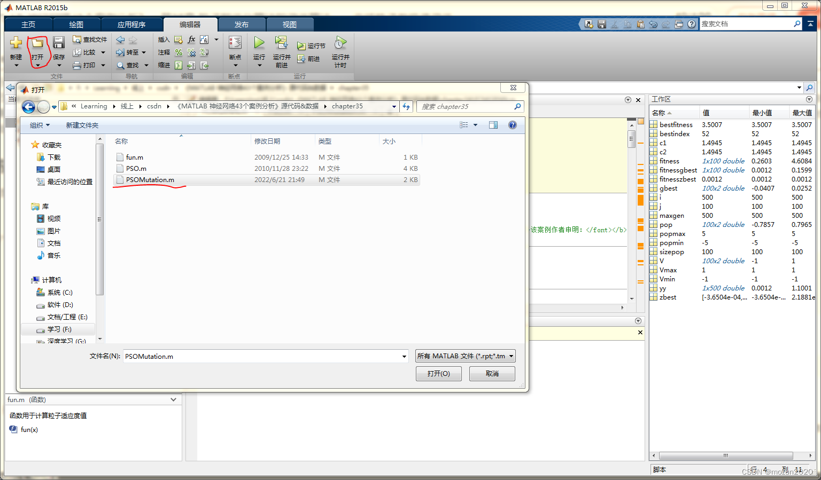Expand the 运行 dropdown arrow
Image resolution: width=821 pixels, height=480 pixels.
259,65
